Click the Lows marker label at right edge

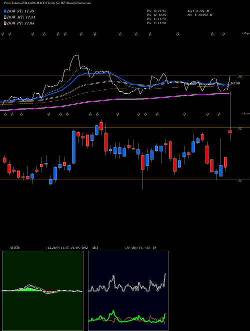pyautogui.click(x=246, y=113)
